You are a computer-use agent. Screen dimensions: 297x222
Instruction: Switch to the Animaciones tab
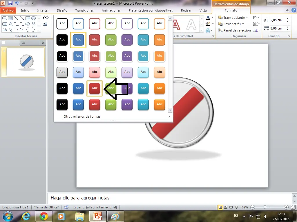click(111, 10)
